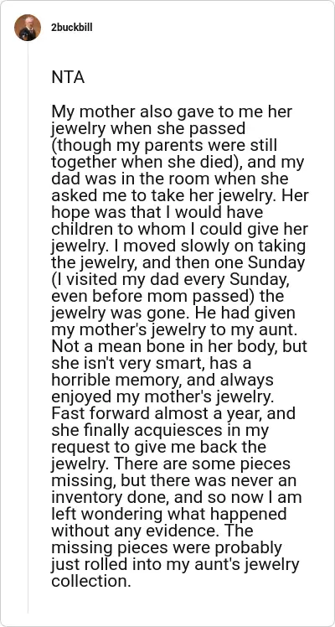Click the line 'dad was in the room when she'
The height and width of the screenshot is (627, 335).
pos(170,179)
